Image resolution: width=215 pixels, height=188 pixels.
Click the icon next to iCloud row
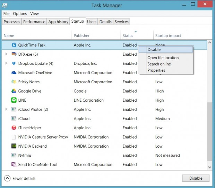point(14,118)
